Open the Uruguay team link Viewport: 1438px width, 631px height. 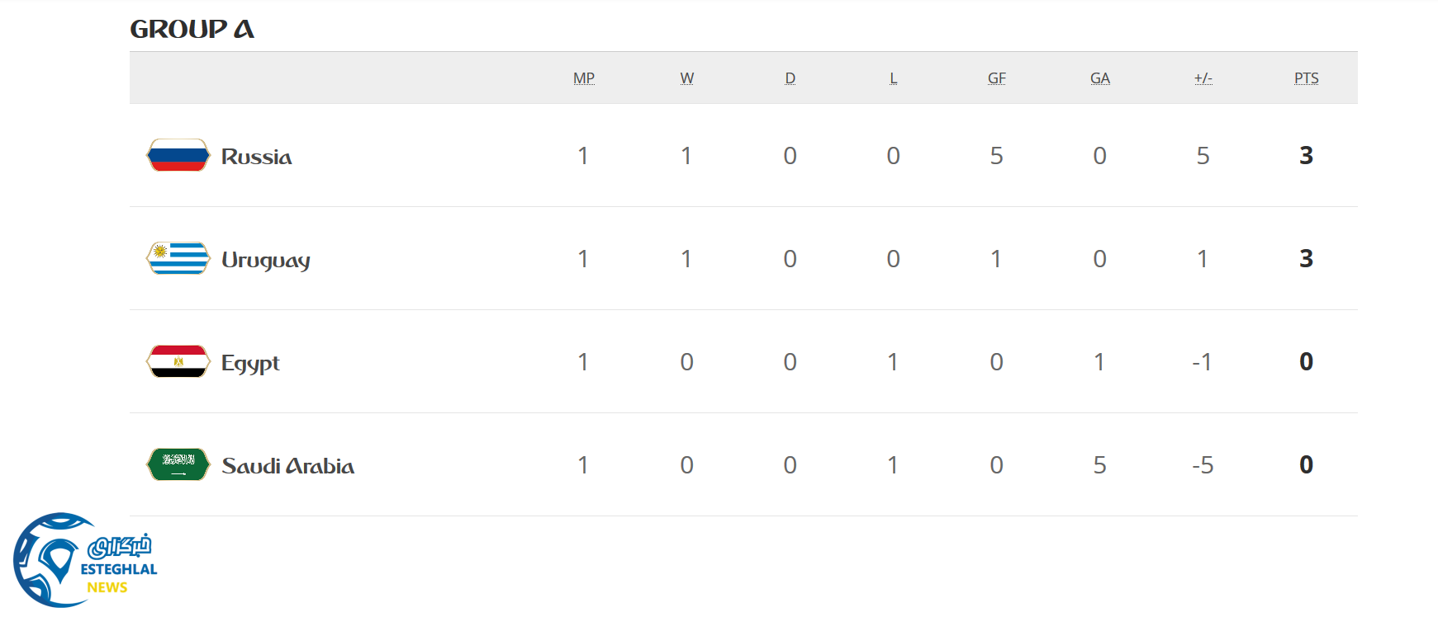(x=265, y=260)
